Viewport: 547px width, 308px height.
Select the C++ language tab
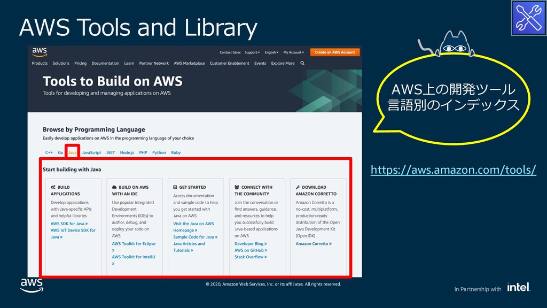click(49, 152)
